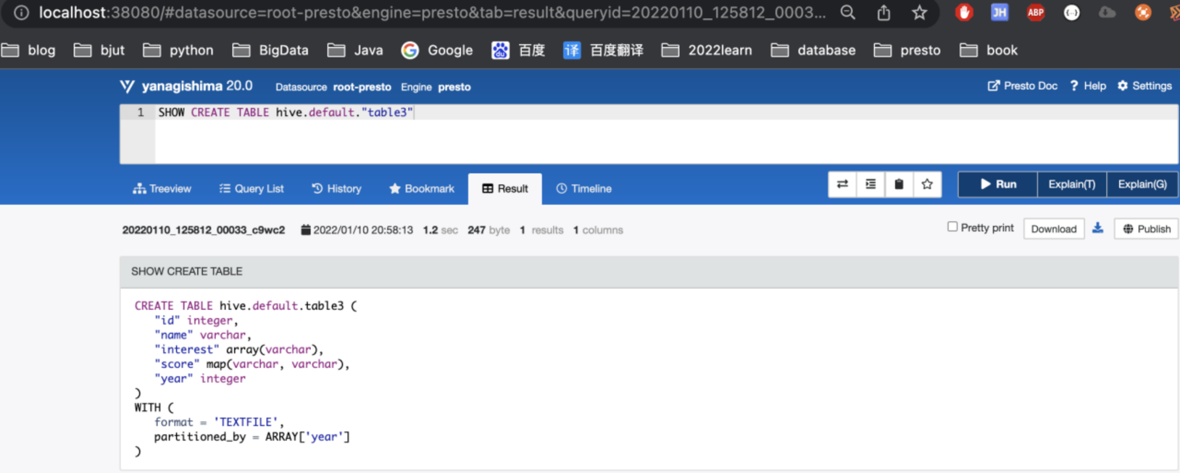This screenshot has height=473, width=1180.
Task: Click the swap datasource/engine icon
Action: click(x=843, y=184)
